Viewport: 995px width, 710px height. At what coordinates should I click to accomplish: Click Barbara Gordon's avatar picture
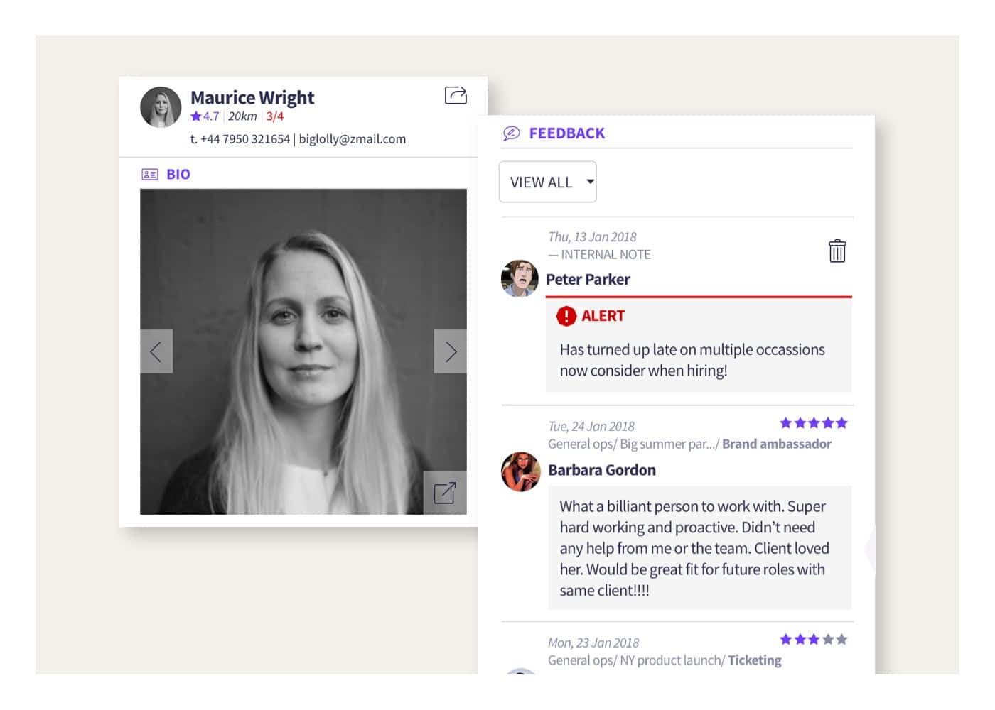point(521,471)
